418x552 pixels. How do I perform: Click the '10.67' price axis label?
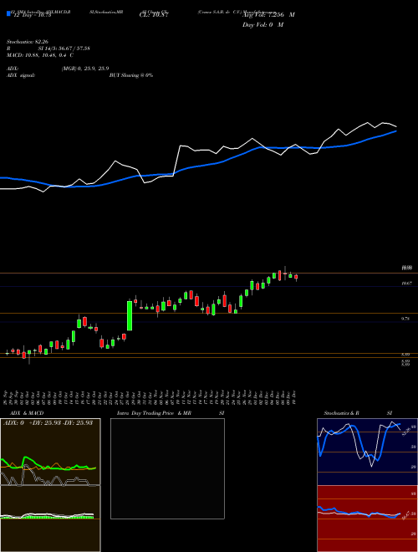pyautogui.click(x=407, y=283)
